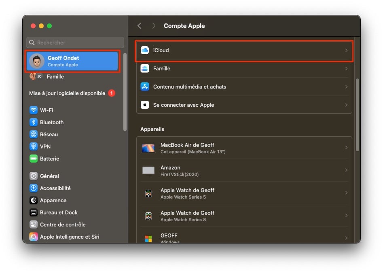383x273 pixels.
Task: Select the Accessibilité sidebar label
Action: (55, 188)
